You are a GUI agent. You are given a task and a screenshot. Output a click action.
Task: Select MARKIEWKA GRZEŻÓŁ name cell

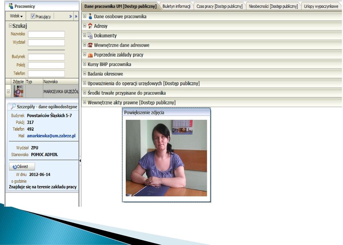[61, 91]
